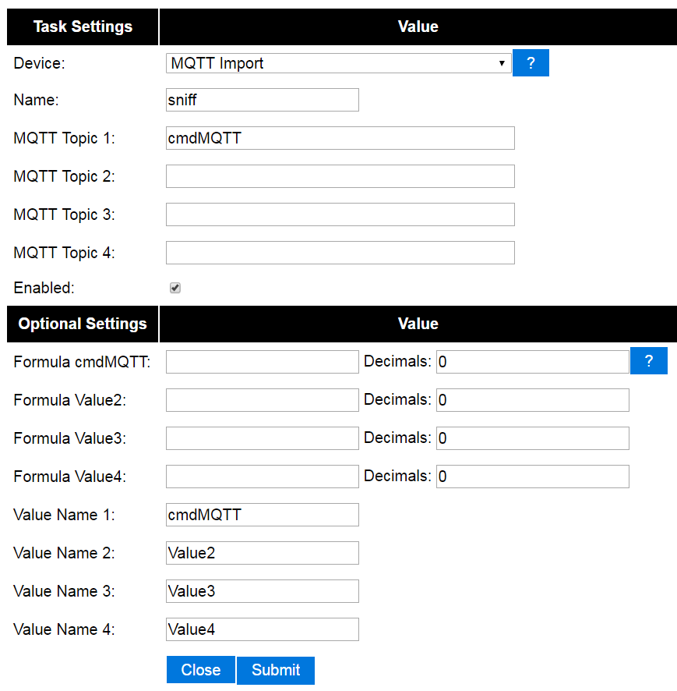Click the Value Name 1 field

tap(263, 515)
